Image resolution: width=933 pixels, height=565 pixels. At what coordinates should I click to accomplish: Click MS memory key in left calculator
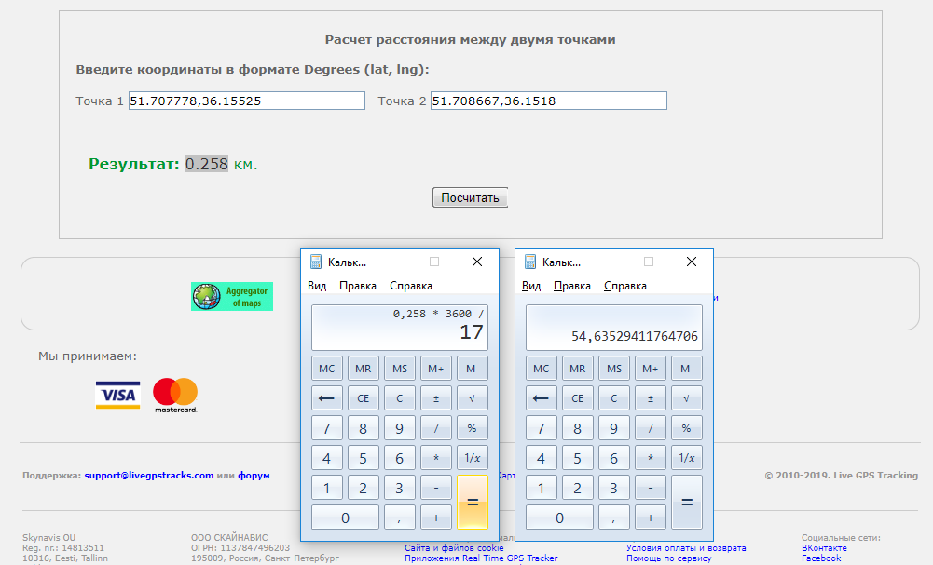click(400, 369)
